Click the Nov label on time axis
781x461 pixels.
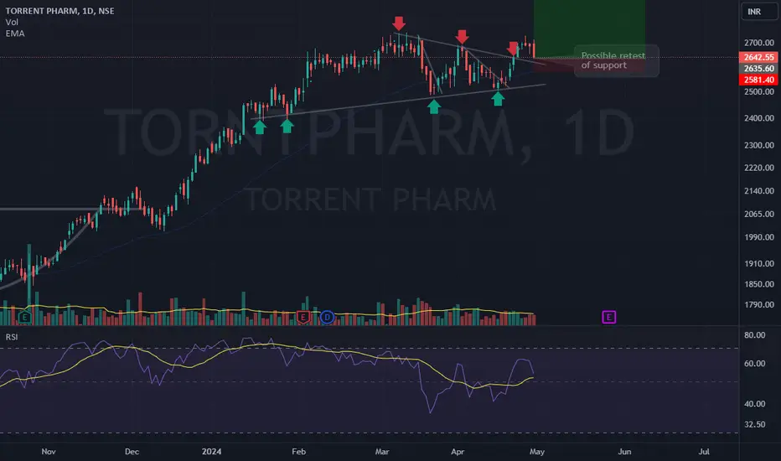[49, 452]
